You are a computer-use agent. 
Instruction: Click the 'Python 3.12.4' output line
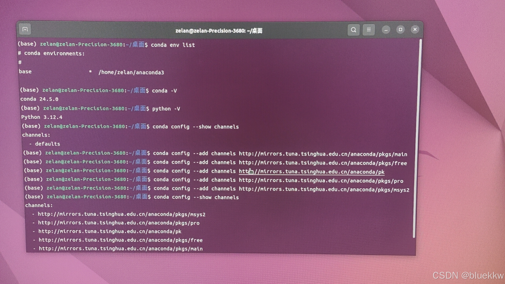pos(42,117)
